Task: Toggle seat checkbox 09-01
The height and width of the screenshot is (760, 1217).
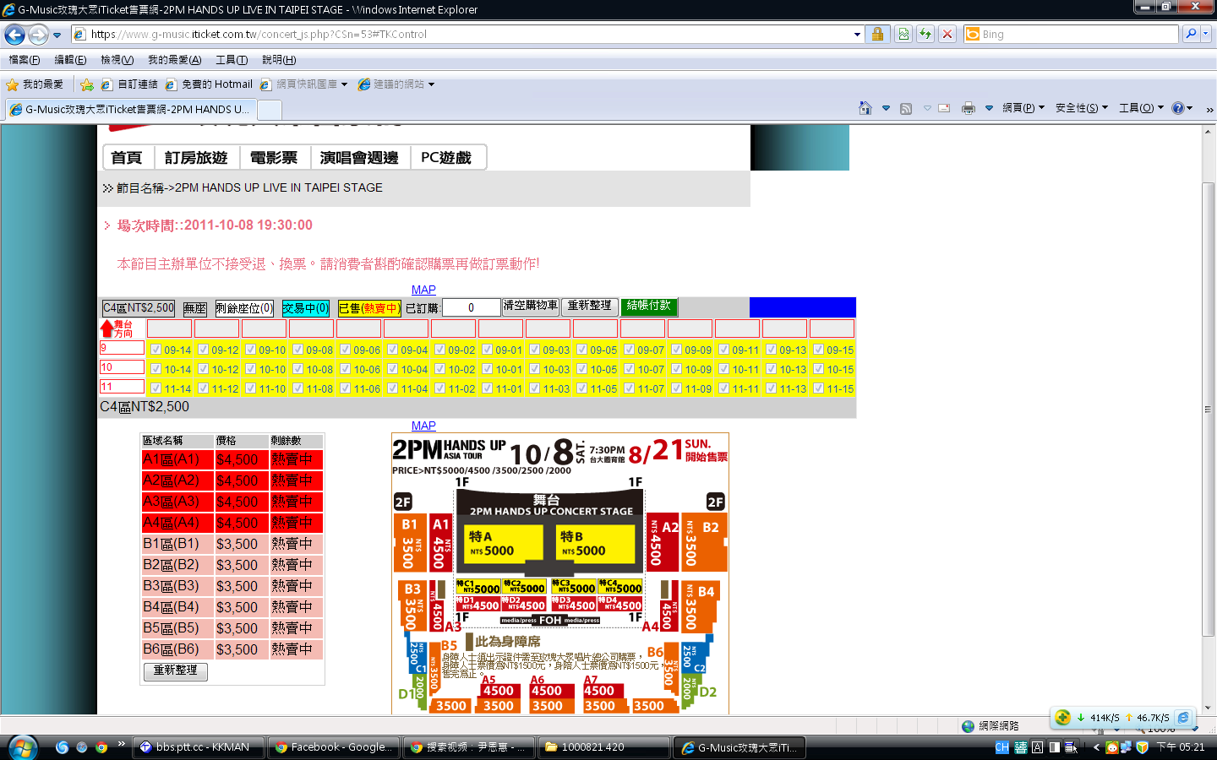Action: click(x=487, y=350)
